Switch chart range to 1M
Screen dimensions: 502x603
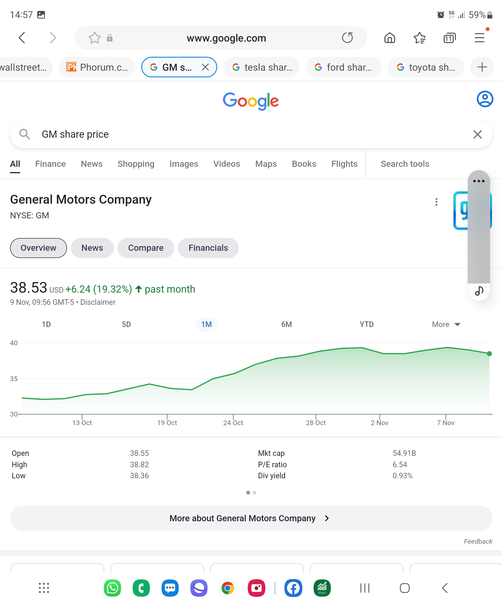206,324
